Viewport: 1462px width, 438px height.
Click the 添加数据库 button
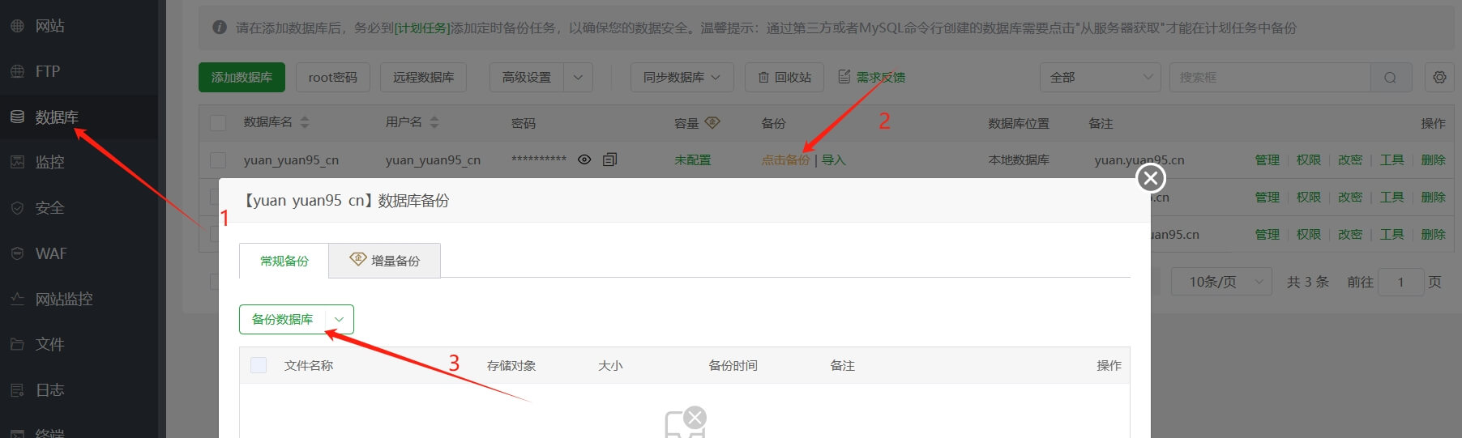coord(242,77)
